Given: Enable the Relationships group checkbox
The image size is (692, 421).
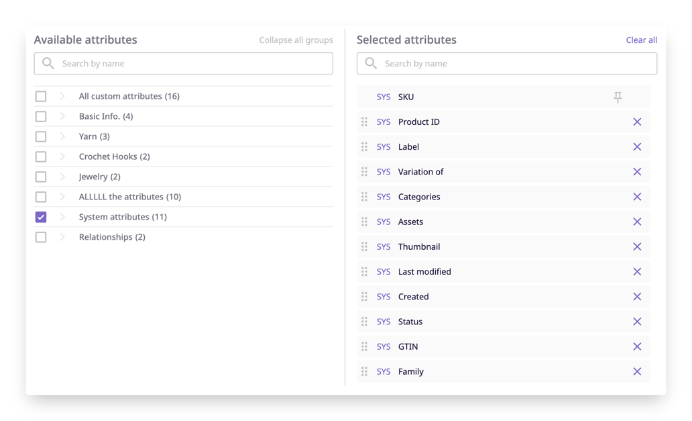Looking at the screenshot, I should tap(40, 236).
